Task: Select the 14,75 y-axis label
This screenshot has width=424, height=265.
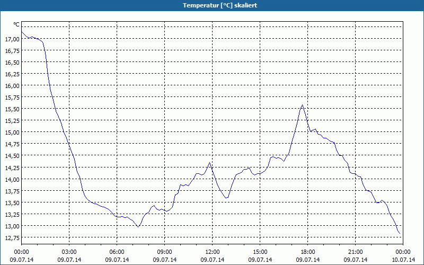Action: pyautogui.click(x=12, y=144)
